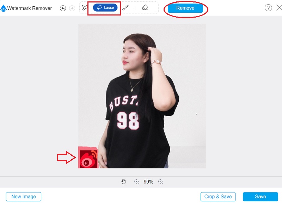Open a New Image
Screen dimensions: 282x204
23,197
